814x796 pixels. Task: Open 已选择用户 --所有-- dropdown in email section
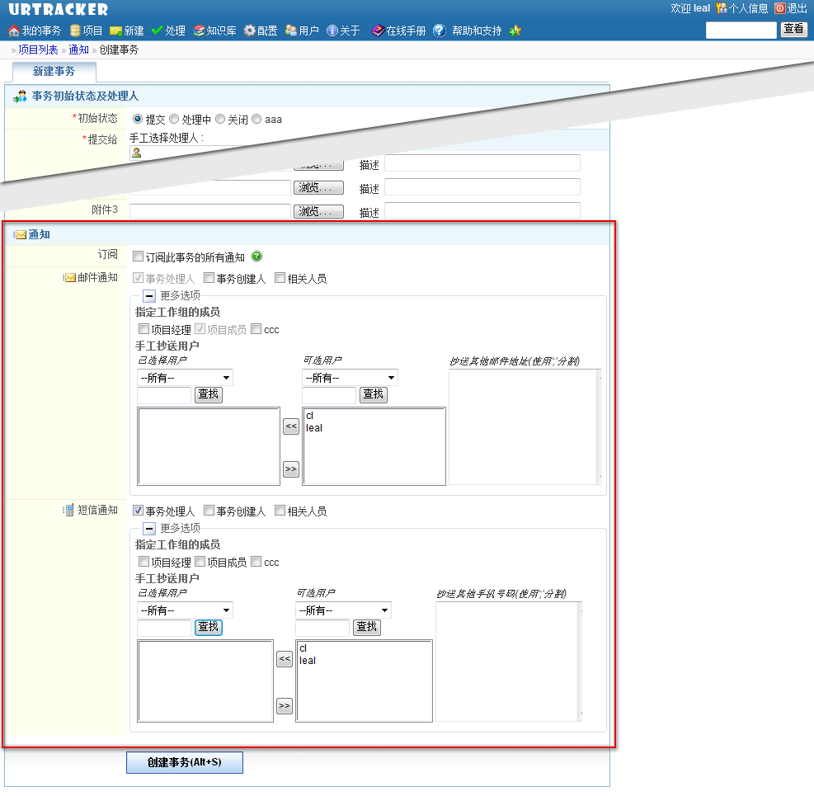pos(185,378)
